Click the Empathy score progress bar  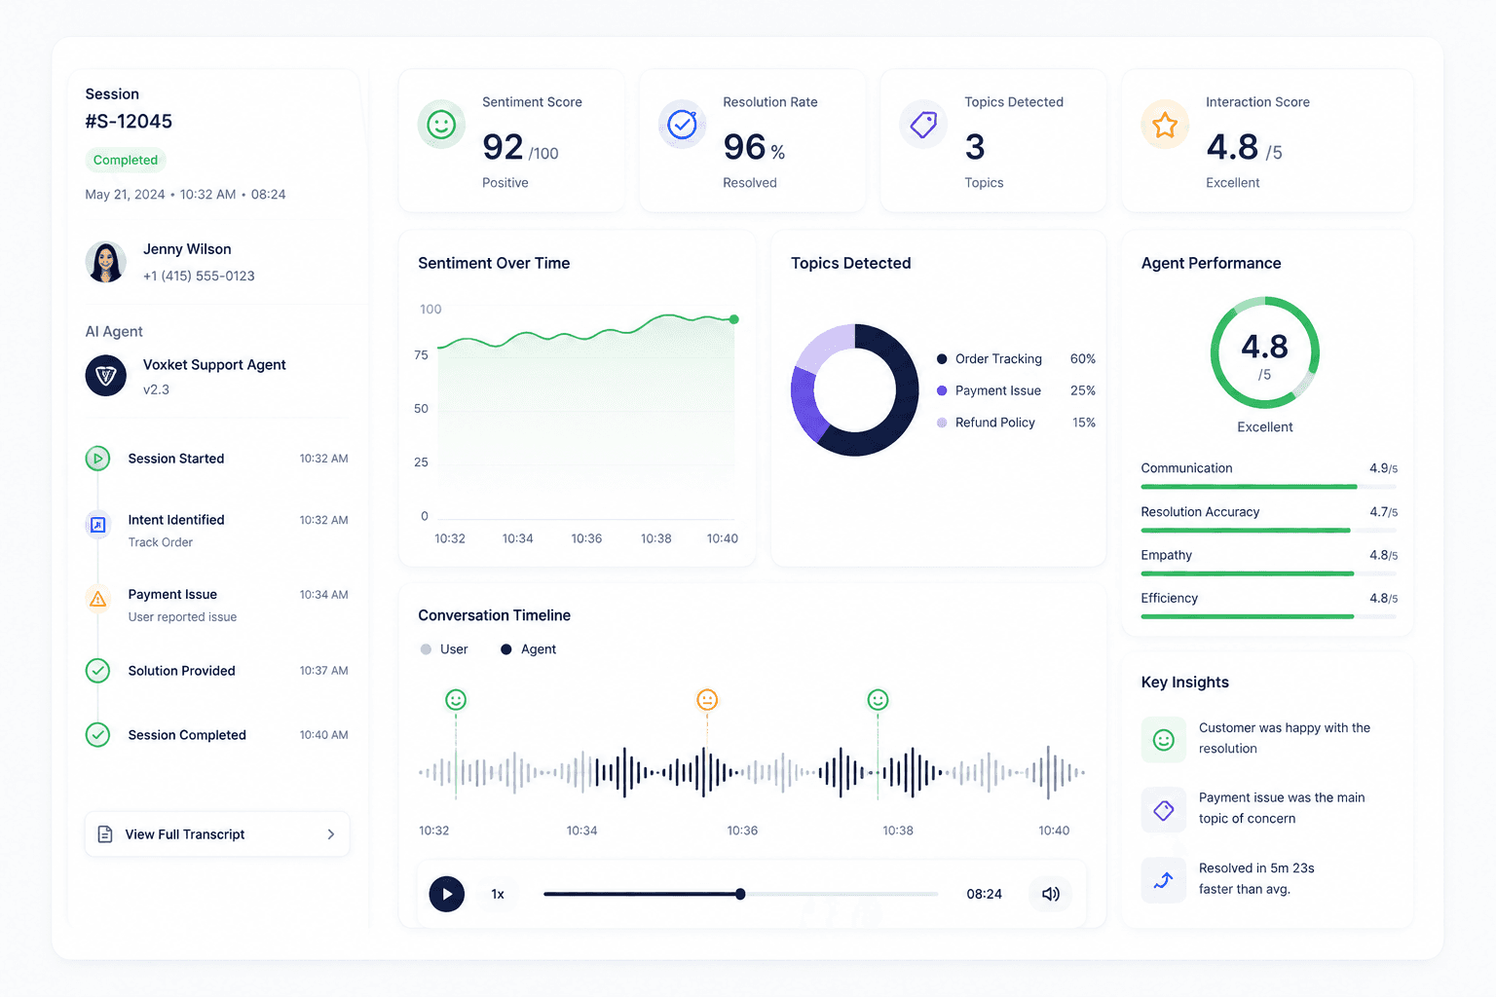click(x=1268, y=573)
